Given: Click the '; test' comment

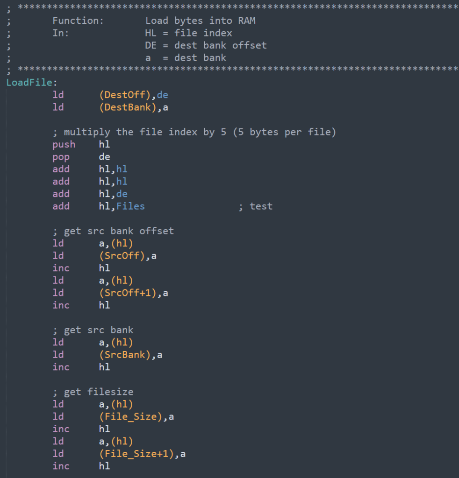Looking at the screenshot, I should pyautogui.click(x=255, y=206).
